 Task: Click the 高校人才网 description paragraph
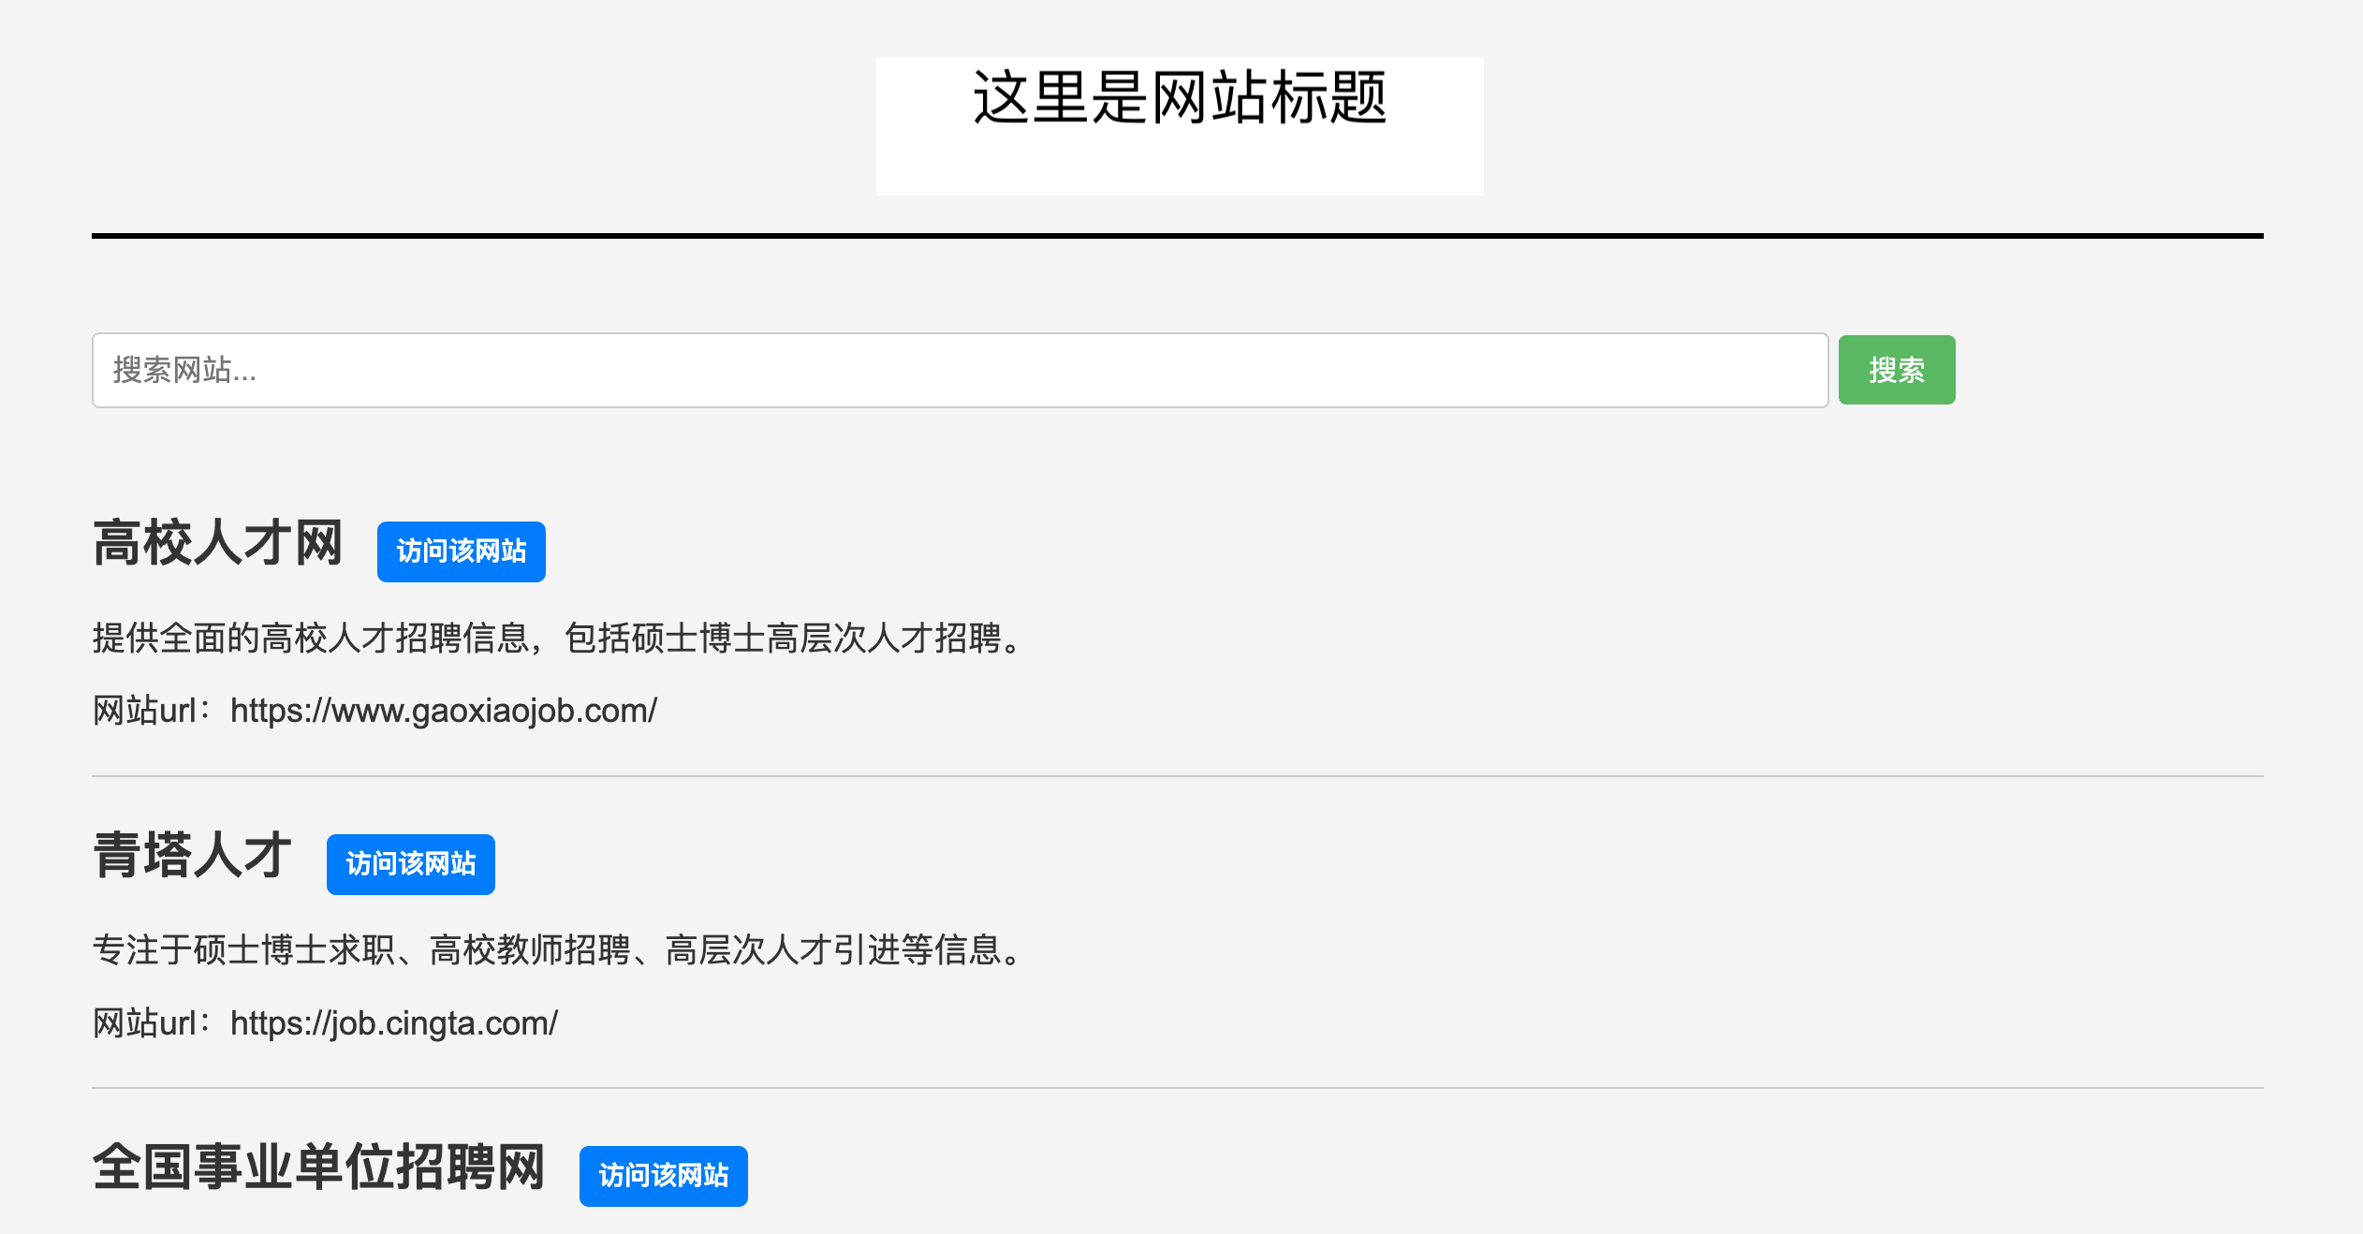[558, 639]
